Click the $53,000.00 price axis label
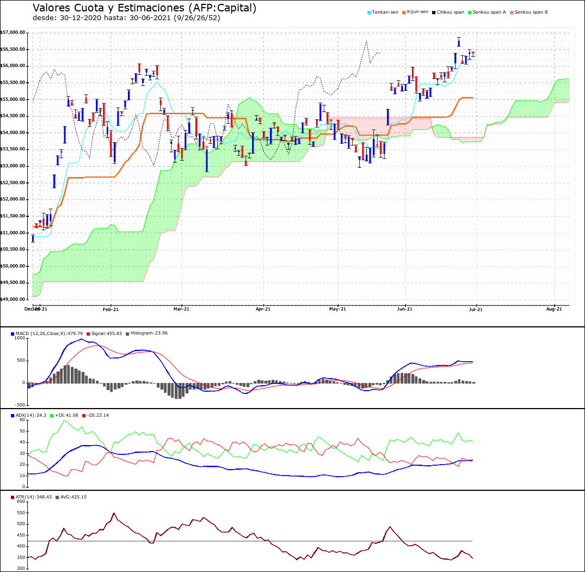This screenshot has width=585, height=572. coord(13,166)
